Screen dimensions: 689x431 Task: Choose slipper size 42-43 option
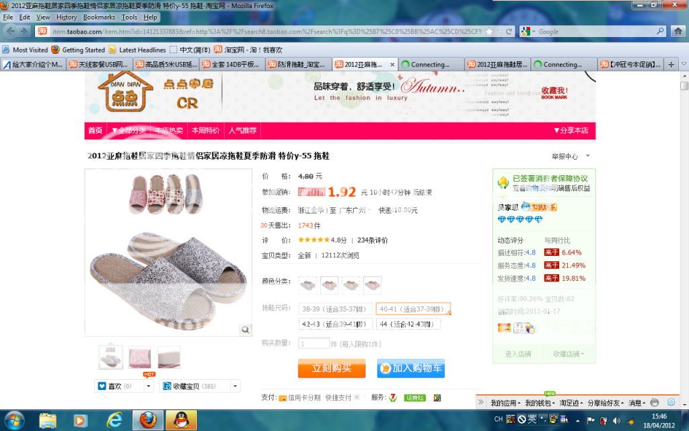pyautogui.click(x=334, y=324)
